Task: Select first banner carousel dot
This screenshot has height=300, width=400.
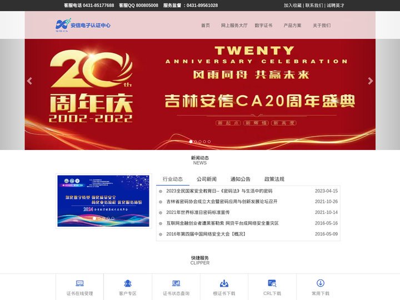Action: 191,142
